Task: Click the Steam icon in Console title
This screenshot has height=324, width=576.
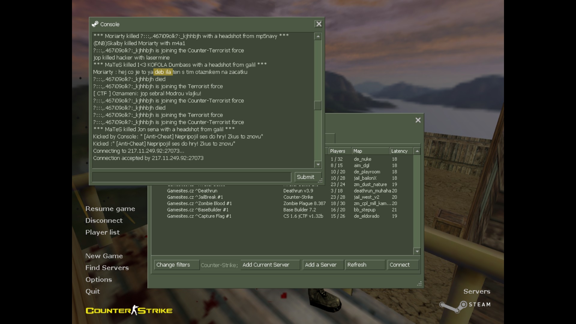Action: point(95,24)
